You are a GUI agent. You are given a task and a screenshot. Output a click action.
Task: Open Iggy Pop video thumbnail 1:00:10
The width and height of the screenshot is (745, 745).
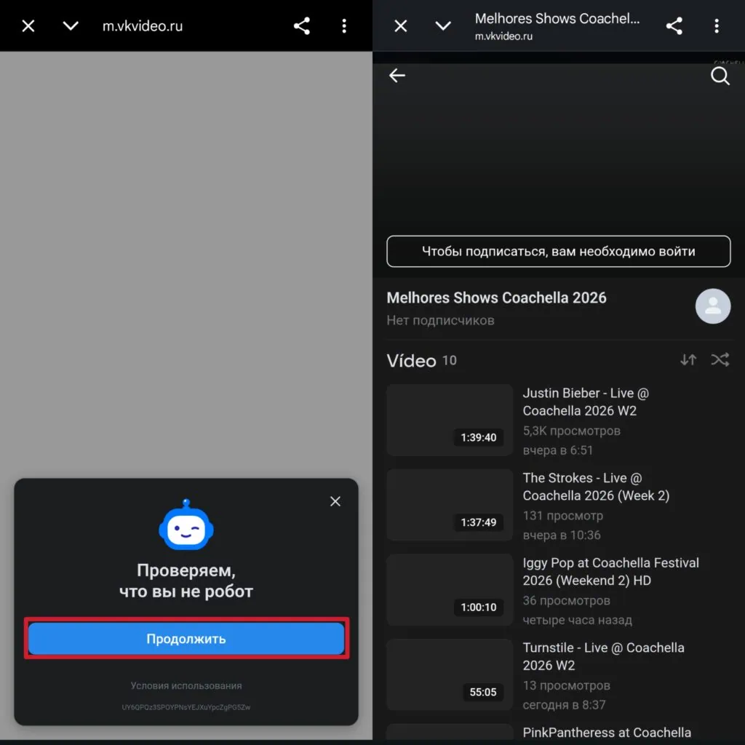click(450, 589)
